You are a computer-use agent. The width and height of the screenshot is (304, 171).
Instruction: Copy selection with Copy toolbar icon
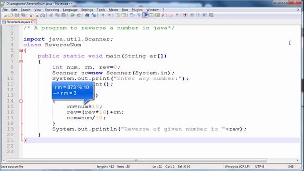[57, 15]
